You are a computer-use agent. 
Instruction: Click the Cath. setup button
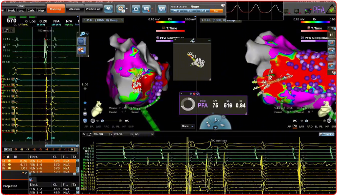pyautogui.click(x=30, y=9)
